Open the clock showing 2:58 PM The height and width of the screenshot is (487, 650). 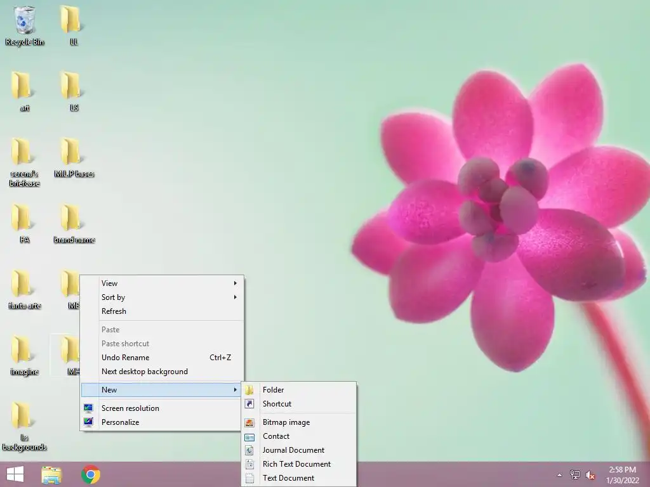[623, 475]
